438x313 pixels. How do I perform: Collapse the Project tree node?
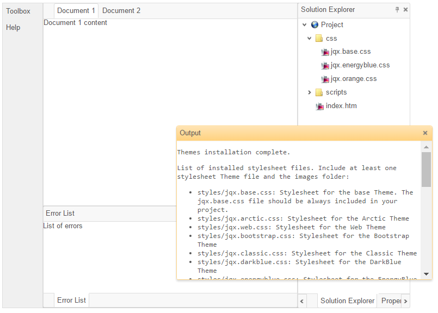[x=304, y=25]
